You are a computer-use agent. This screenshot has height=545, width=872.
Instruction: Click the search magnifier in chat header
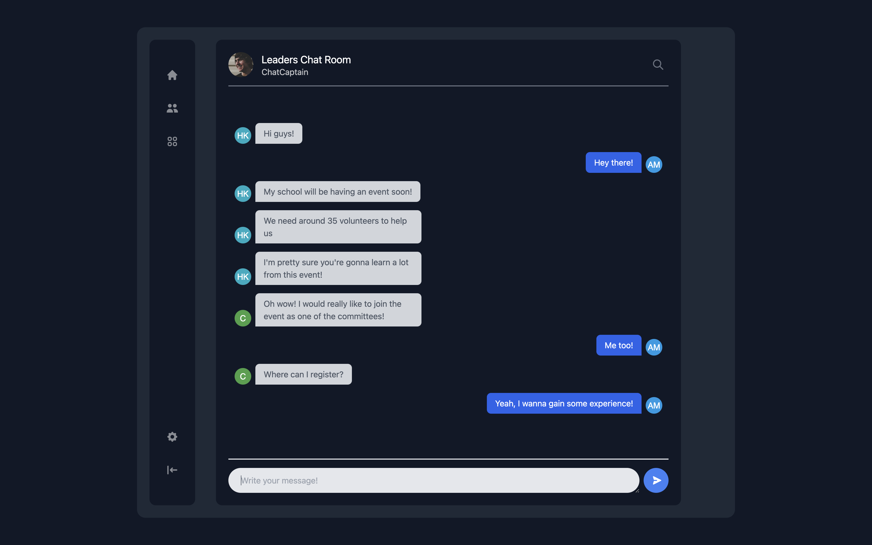pos(658,65)
